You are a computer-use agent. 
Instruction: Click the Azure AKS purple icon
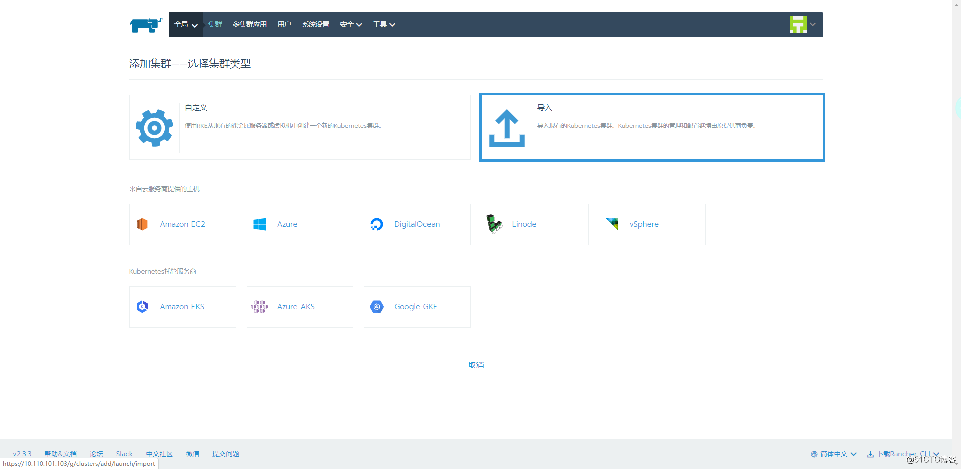[x=260, y=307]
